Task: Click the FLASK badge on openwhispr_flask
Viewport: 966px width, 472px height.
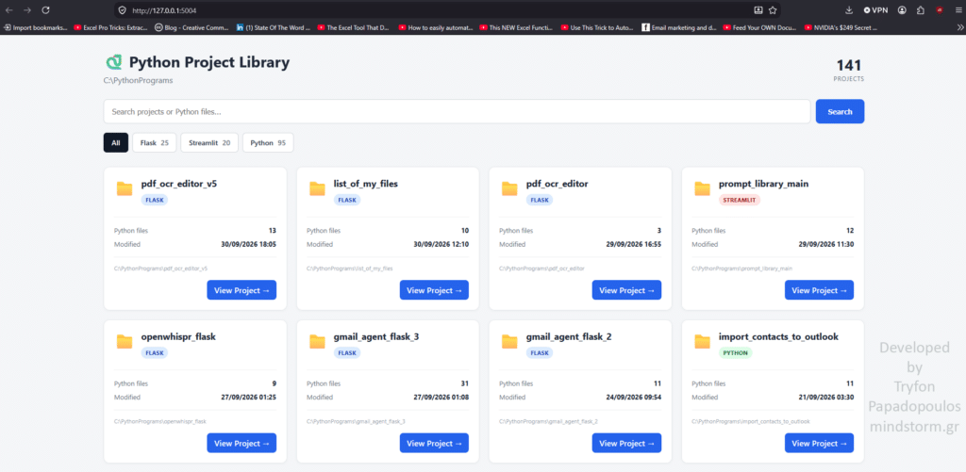Action: [x=155, y=353]
